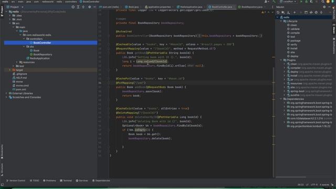The image size is (336, 189).
Task: Open Project panel gear options
Action: 90,7
